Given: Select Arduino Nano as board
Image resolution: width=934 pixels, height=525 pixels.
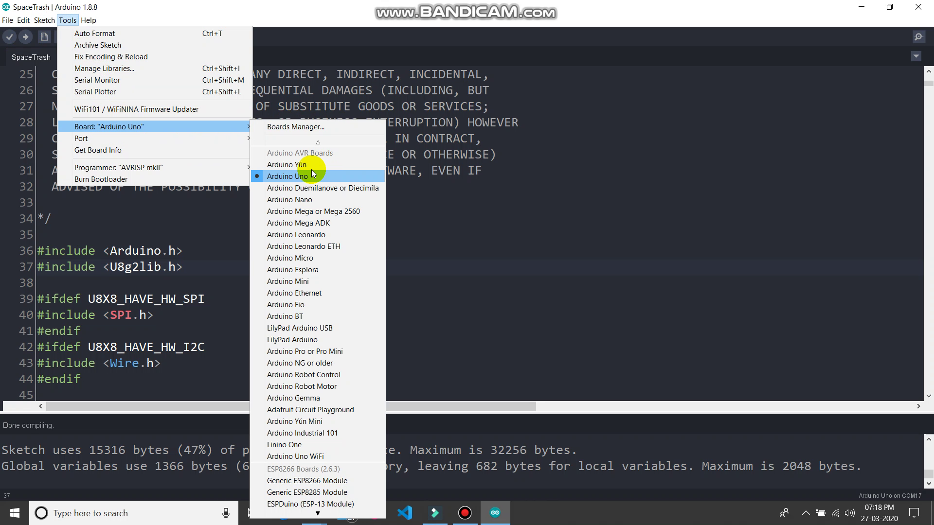Looking at the screenshot, I should point(289,200).
